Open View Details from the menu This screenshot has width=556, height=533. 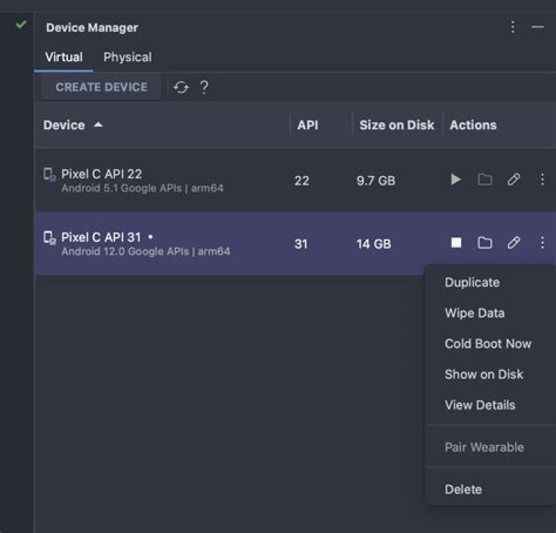480,405
